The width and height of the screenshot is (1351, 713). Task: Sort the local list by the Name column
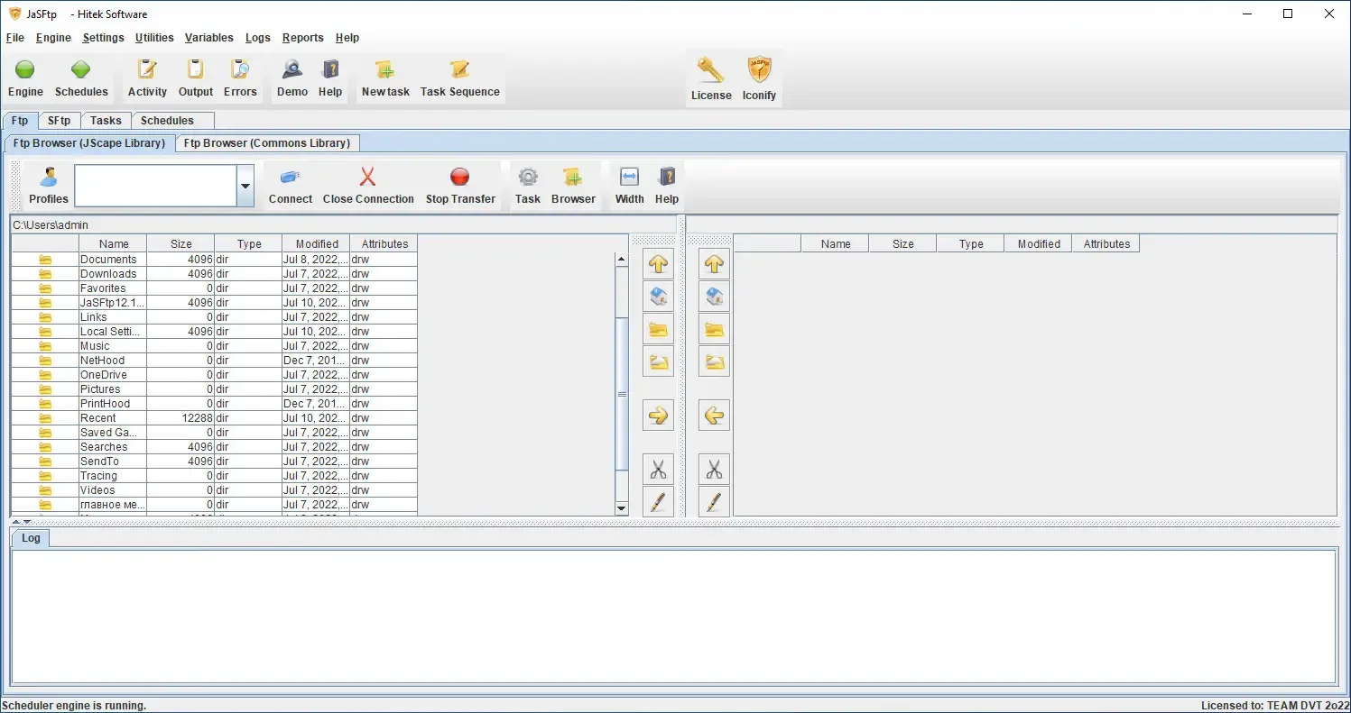(114, 244)
